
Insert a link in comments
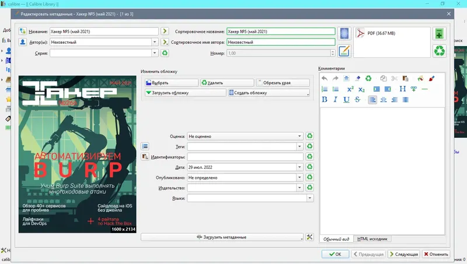414,89
